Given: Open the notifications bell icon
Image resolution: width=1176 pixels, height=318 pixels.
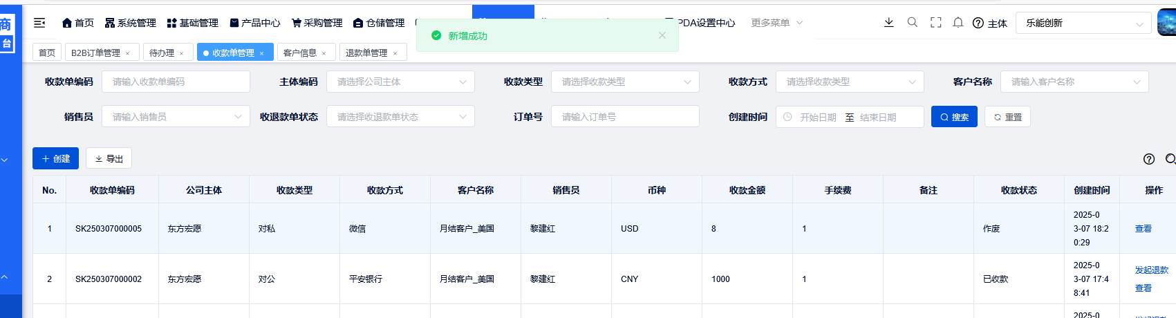Looking at the screenshot, I should click(x=958, y=23).
